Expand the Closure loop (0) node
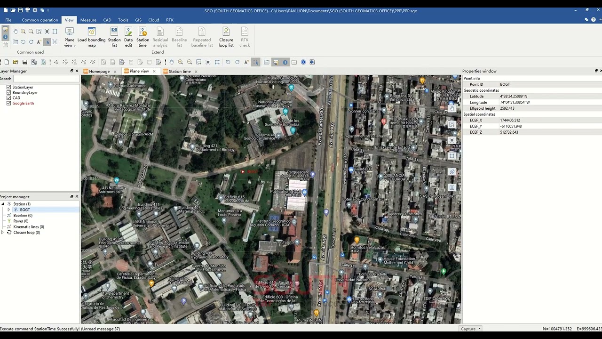602x339 pixels. click(3, 232)
